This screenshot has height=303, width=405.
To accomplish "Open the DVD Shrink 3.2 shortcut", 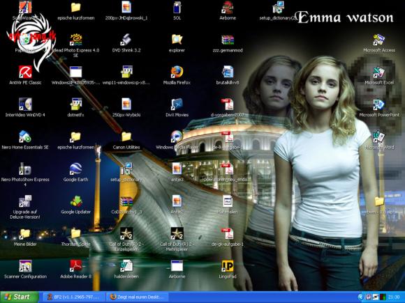I will (126, 40).
